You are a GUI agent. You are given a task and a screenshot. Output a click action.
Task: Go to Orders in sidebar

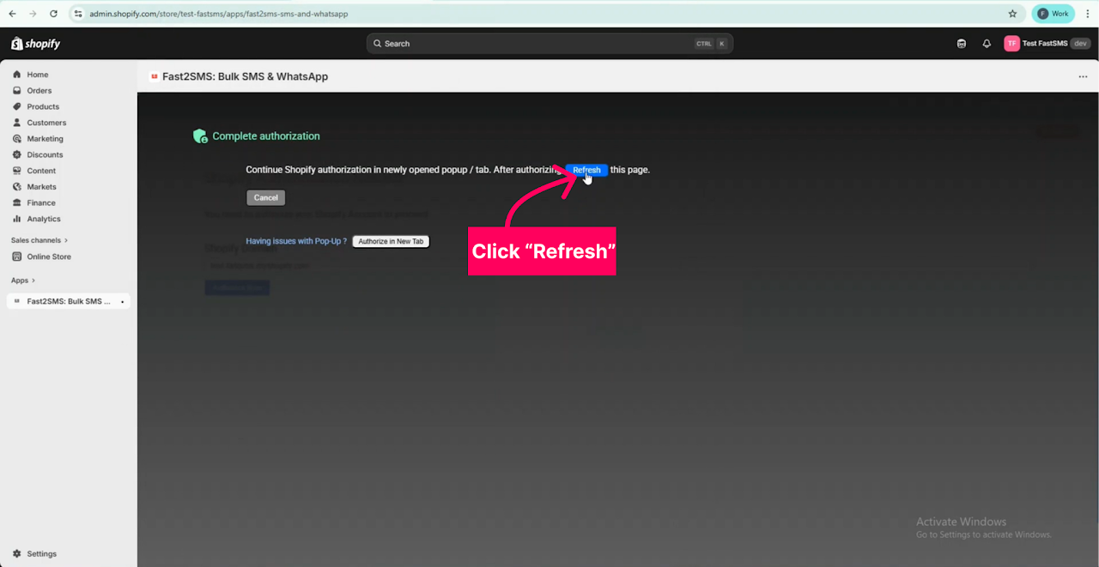pos(39,91)
